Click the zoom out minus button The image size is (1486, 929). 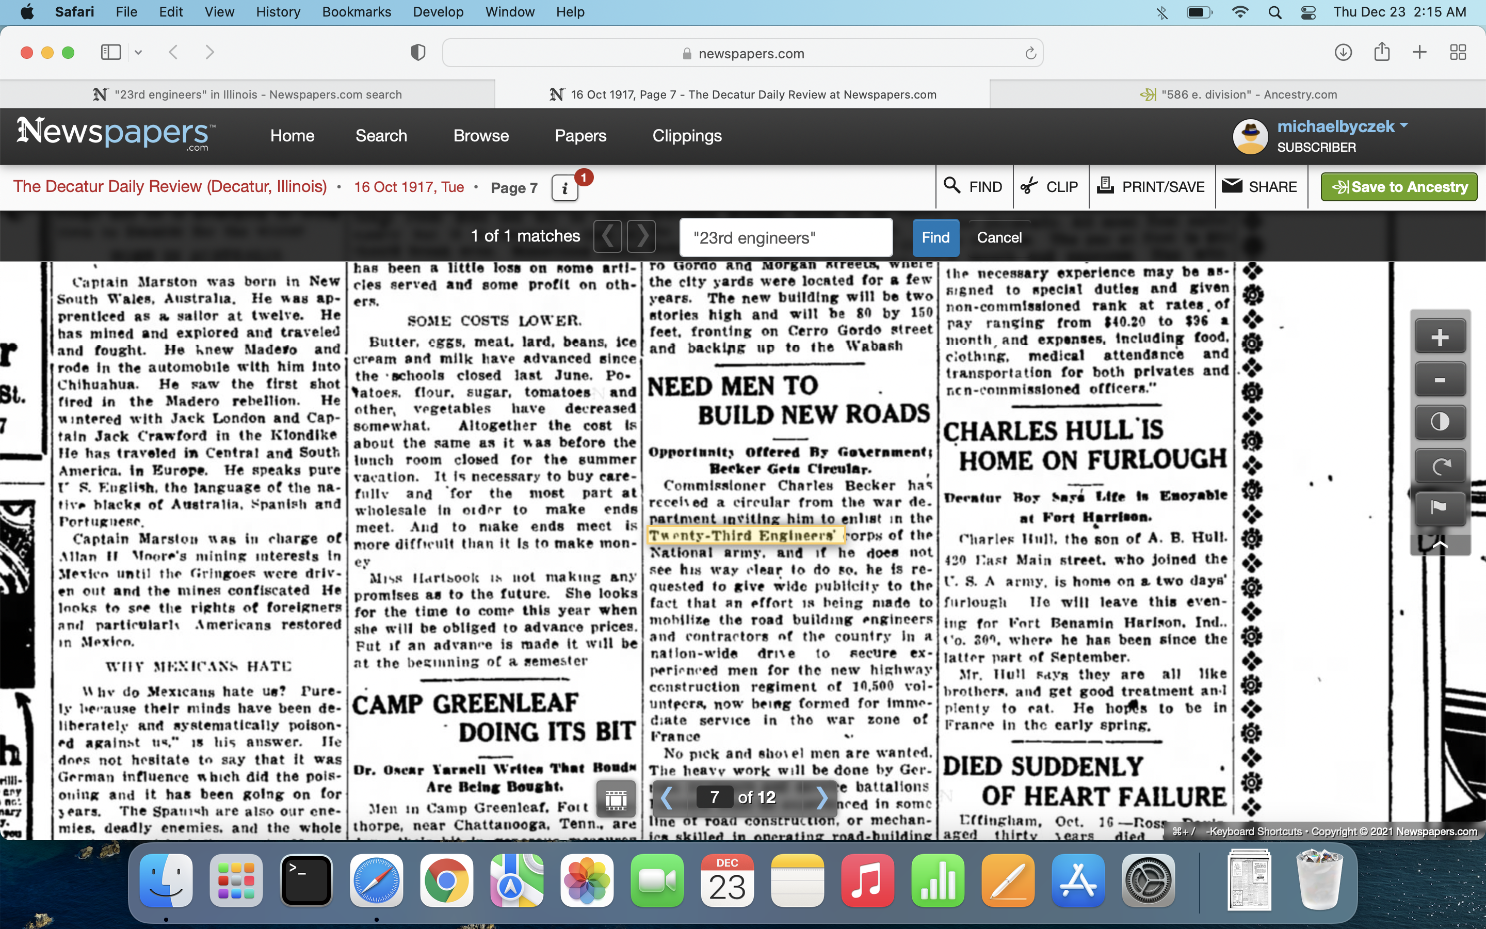[x=1440, y=380]
